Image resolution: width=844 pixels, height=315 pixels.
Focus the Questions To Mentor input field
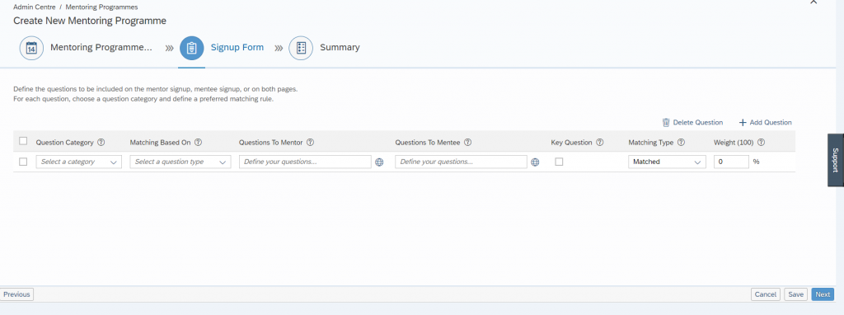tap(305, 162)
